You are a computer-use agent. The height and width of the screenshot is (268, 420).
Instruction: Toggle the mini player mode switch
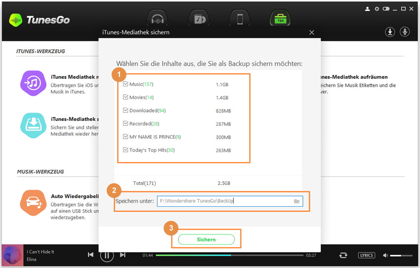(386, 9)
